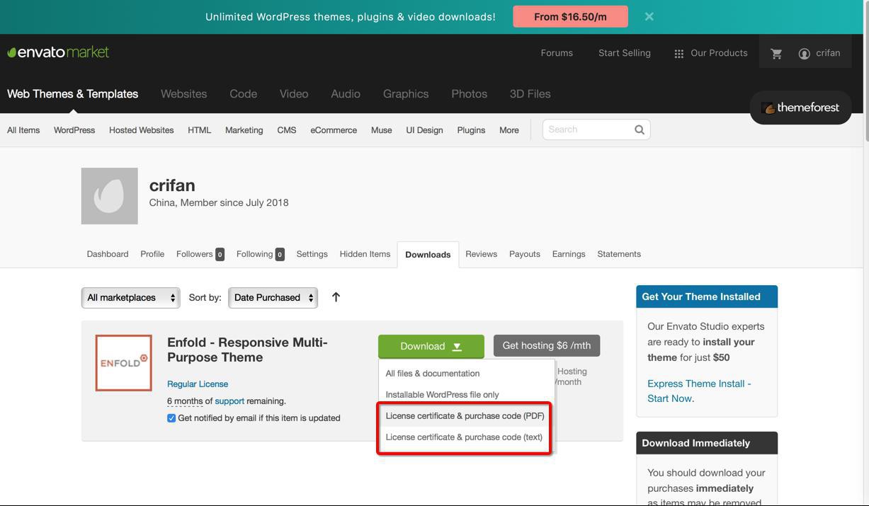Select Installable WordPress file only
The width and height of the screenshot is (869, 506).
pos(442,395)
